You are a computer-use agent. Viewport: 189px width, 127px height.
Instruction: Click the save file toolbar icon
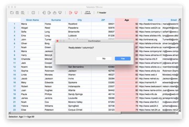tap(17, 13)
